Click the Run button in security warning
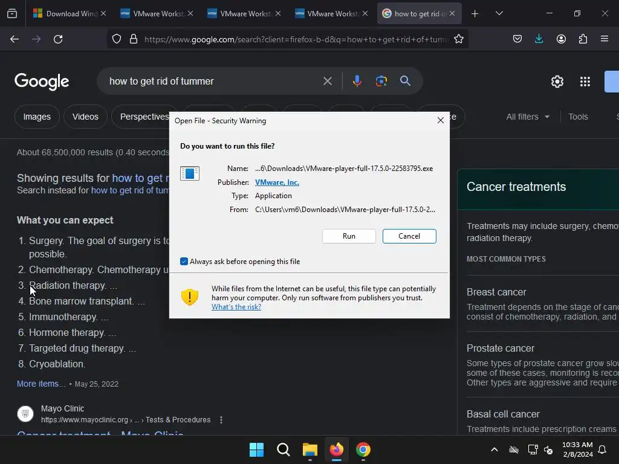Viewport: 619px width, 464px height. 349,236
